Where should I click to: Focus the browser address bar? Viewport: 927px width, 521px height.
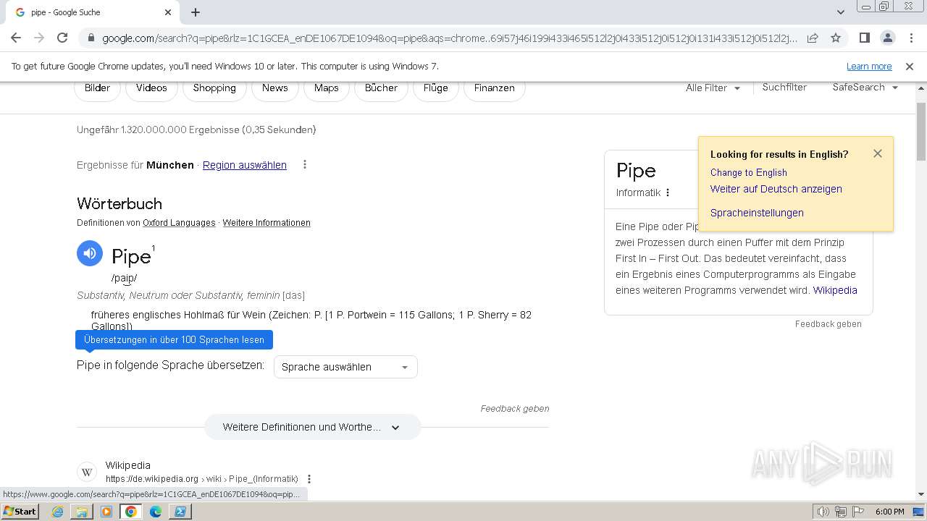click(449, 38)
